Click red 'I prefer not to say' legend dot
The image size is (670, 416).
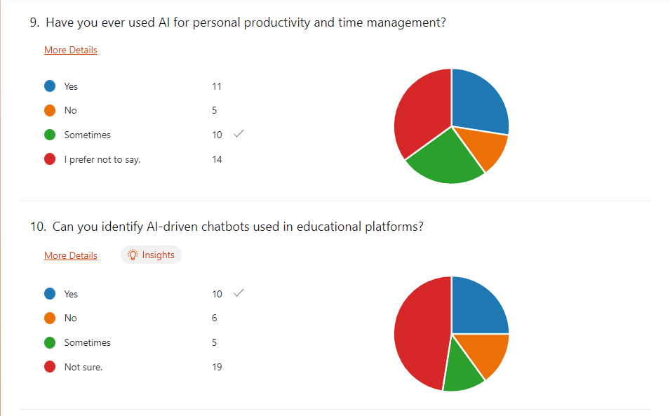click(50, 159)
